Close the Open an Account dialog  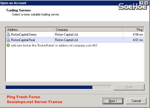pos(146,3)
